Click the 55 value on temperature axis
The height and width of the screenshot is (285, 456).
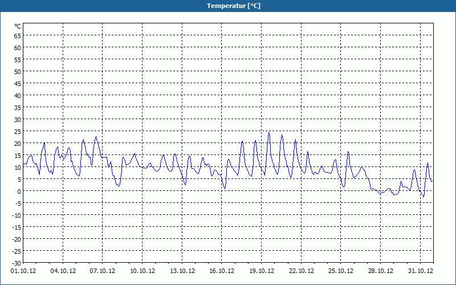pyautogui.click(x=18, y=60)
